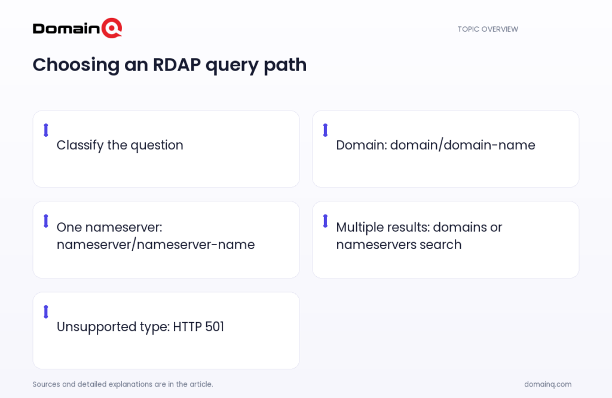Click the 'Sources and detailed explanations' footer note
Screen dimensions: 612x398
[123, 384]
